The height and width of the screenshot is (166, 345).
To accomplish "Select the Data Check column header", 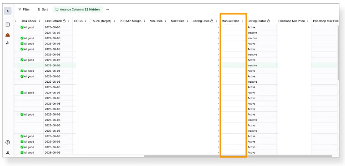I will (x=28, y=21).
